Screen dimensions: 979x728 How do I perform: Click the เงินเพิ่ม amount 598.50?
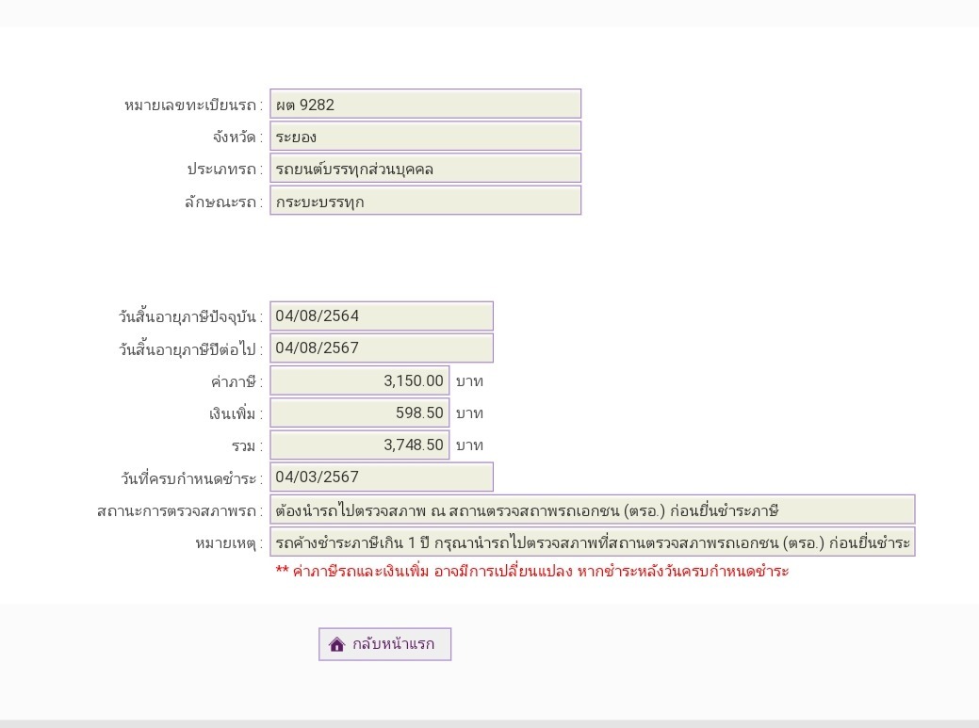pos(360,413)
